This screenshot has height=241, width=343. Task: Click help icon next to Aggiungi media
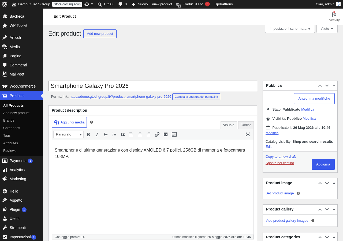pyautogui.click(x=91, y=122)
